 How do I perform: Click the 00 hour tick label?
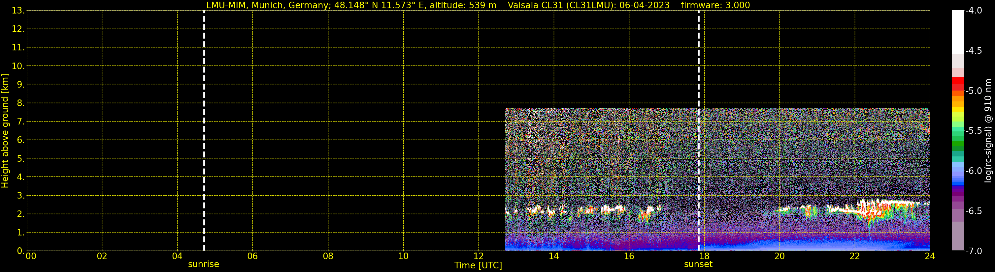click(x=31, y=256)
